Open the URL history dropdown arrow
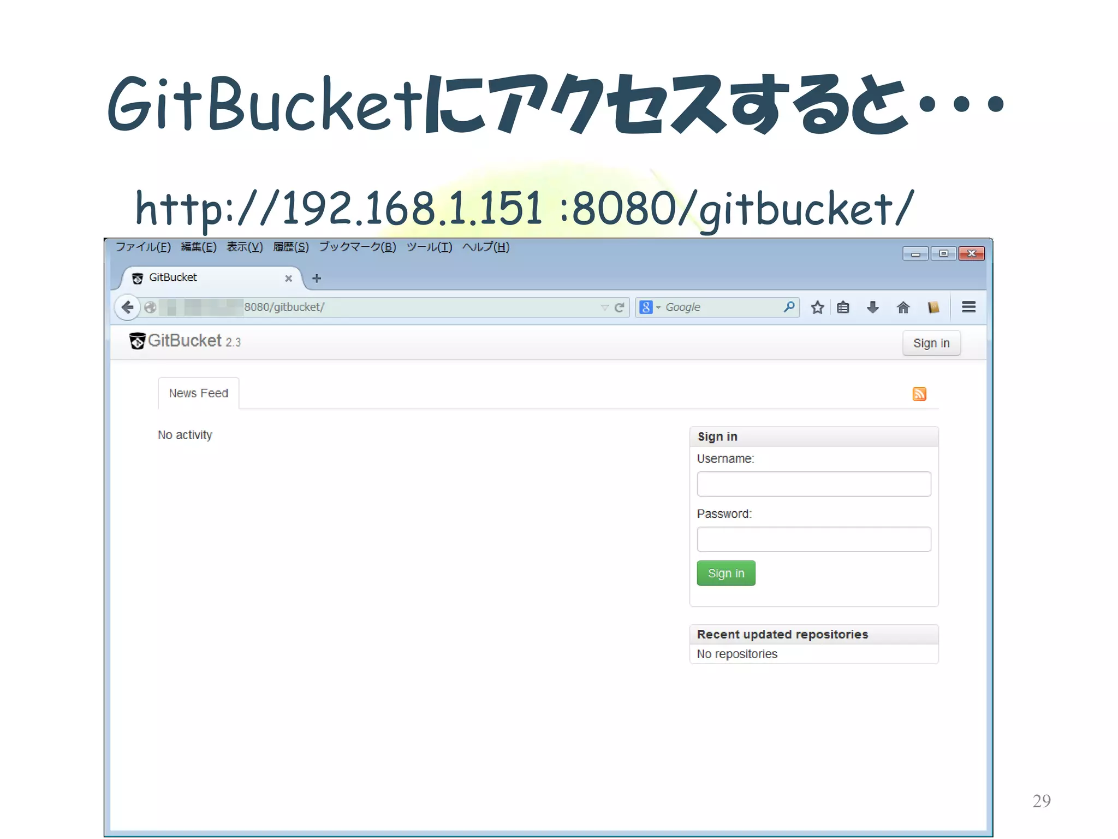The height and width of the screenshot is (839, 1118). click(x=604, y=308)
